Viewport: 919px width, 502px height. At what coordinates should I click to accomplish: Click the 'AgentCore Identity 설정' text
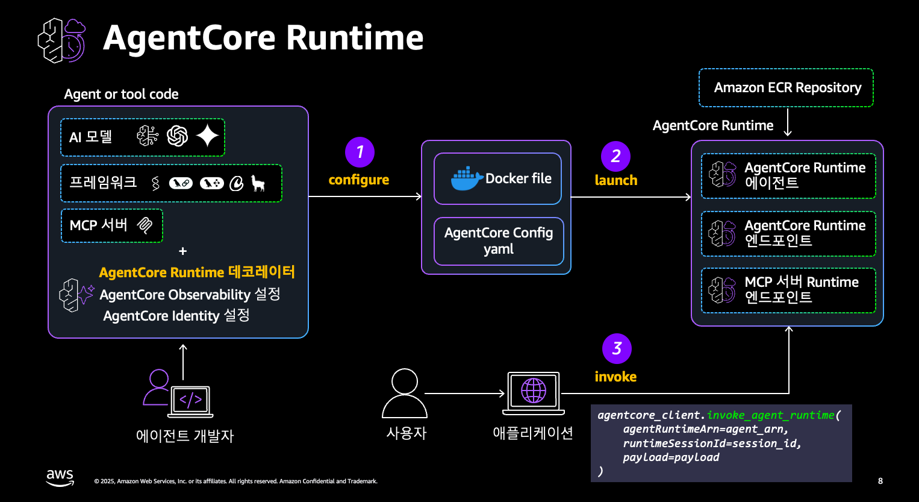click(x=176, y=316)
